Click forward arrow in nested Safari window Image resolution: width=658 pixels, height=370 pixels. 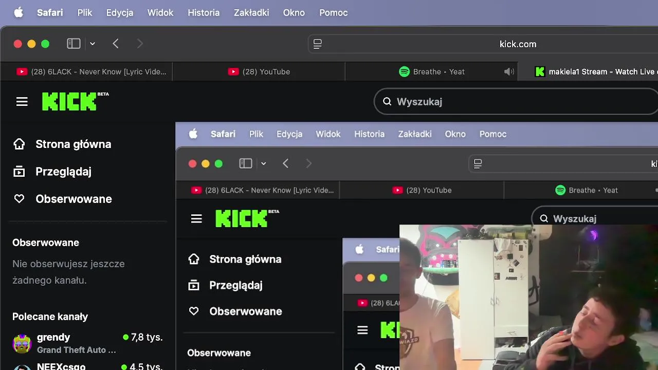tap(308, 163)
